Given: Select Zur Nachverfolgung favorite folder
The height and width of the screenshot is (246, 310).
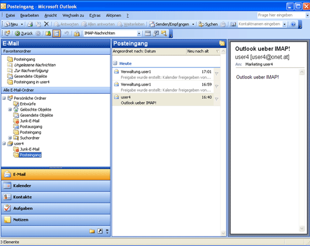Looking at the screenshot, I should pyautogui.click(x=31, y=71).
